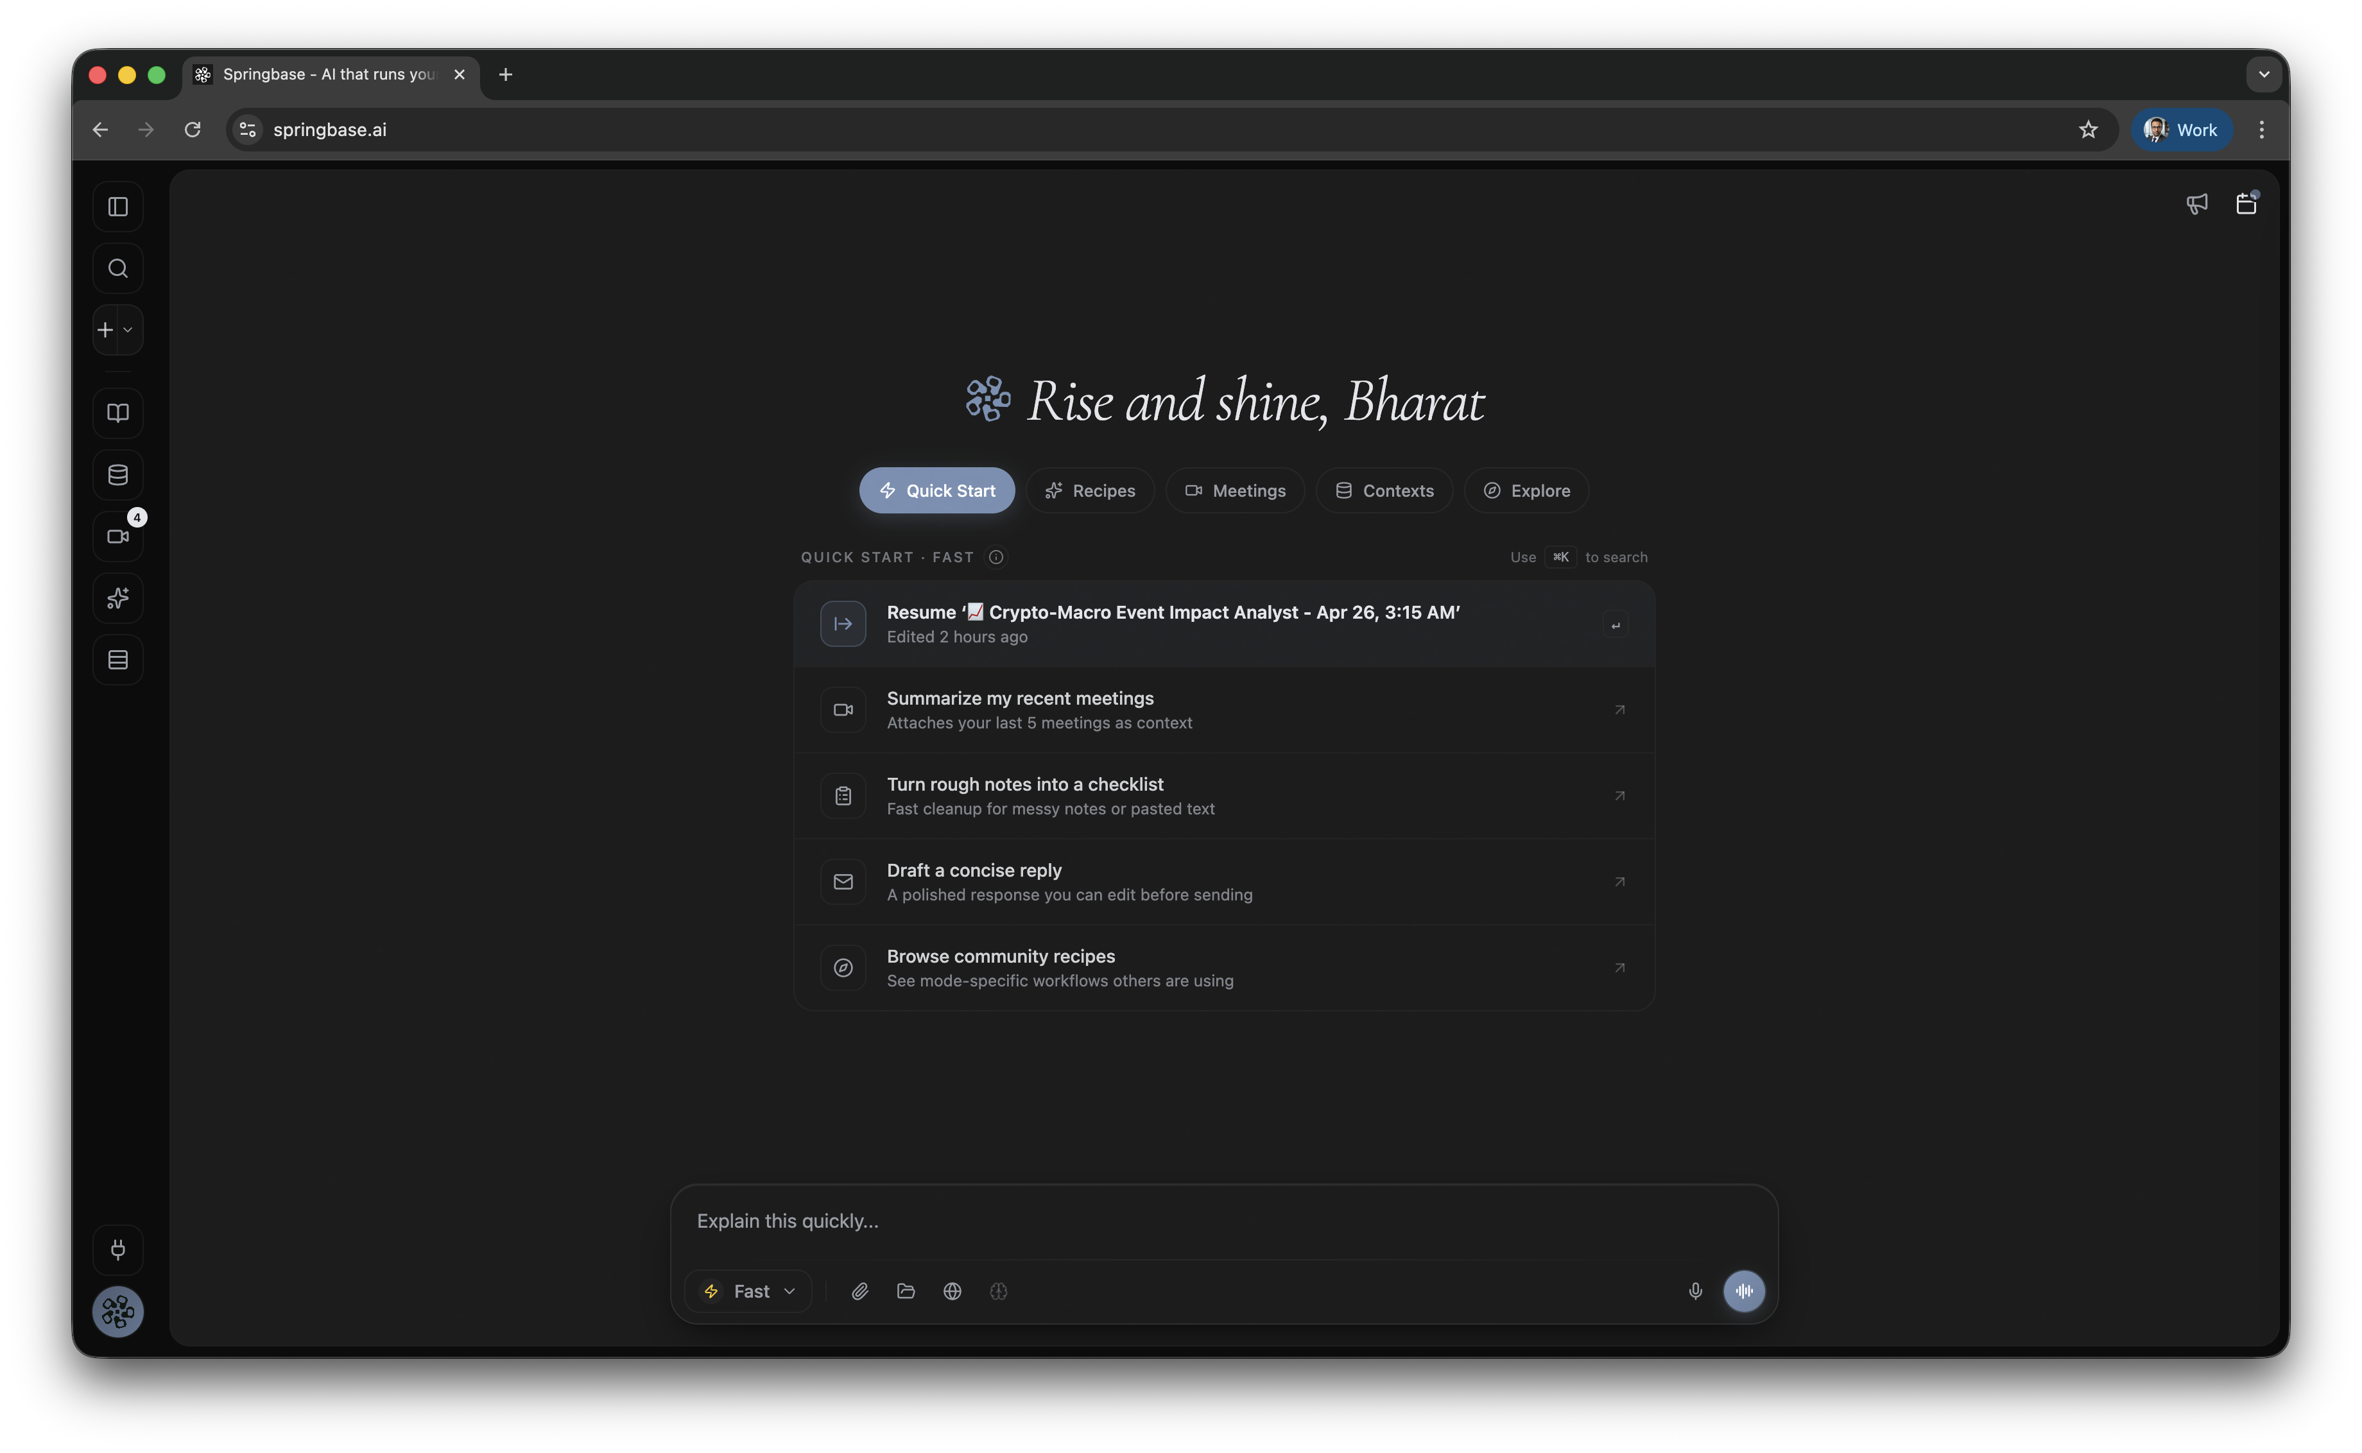Click the arrow beside Browse community recipes
This screenshot has width=2362, height=1453.
1619,968
